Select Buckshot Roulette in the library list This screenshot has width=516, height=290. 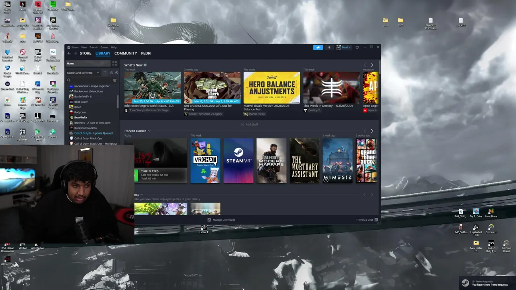[85, 128]
